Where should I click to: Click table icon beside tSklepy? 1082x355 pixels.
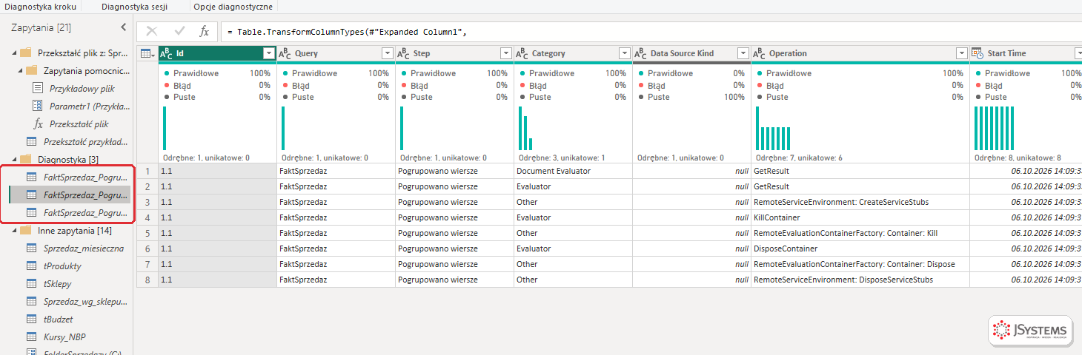[x=32, y=283]
